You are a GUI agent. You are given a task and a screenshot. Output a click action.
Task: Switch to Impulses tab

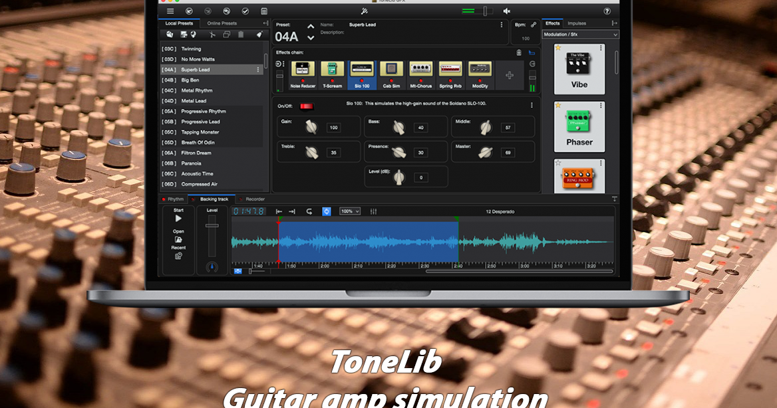(577, 23)
